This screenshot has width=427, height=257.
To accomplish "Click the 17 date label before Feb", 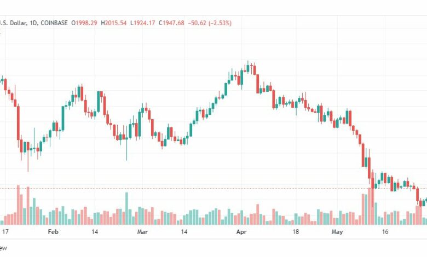I will pos(5,232).
